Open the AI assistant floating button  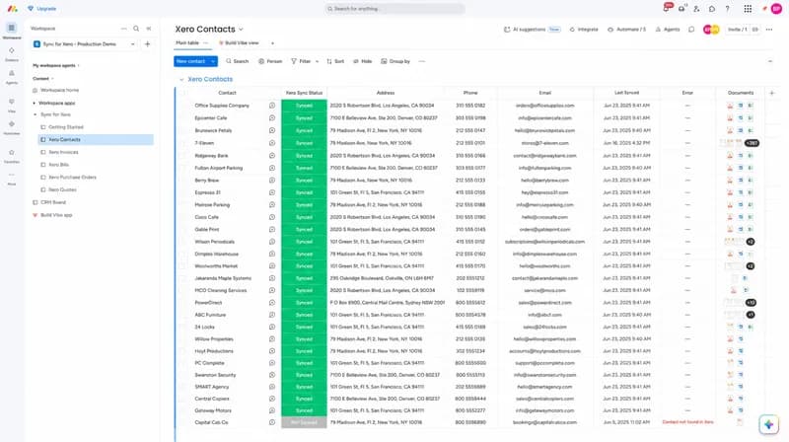[x=768, y=424]
